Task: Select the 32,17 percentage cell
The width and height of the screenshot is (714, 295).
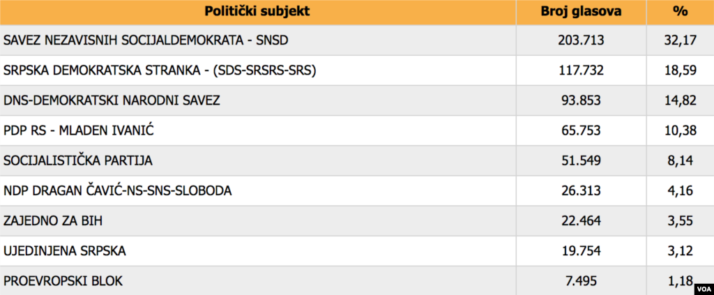Action: (x=681, y=40)
